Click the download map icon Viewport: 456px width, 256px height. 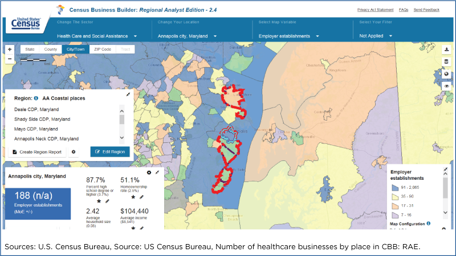point(446,49)
